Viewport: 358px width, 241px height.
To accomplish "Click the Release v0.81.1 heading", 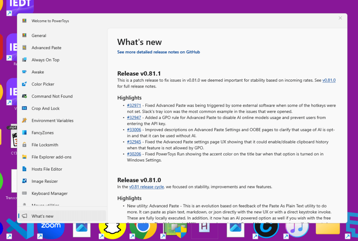I will 139,74.
